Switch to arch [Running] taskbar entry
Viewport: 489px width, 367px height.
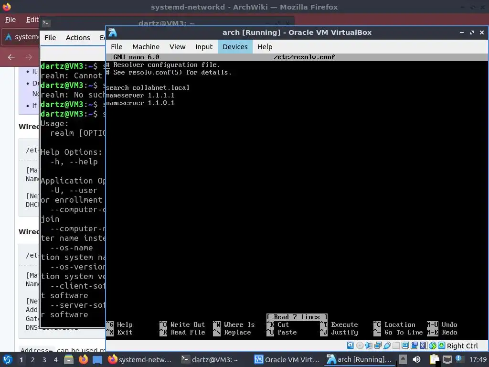pos(359,359)
